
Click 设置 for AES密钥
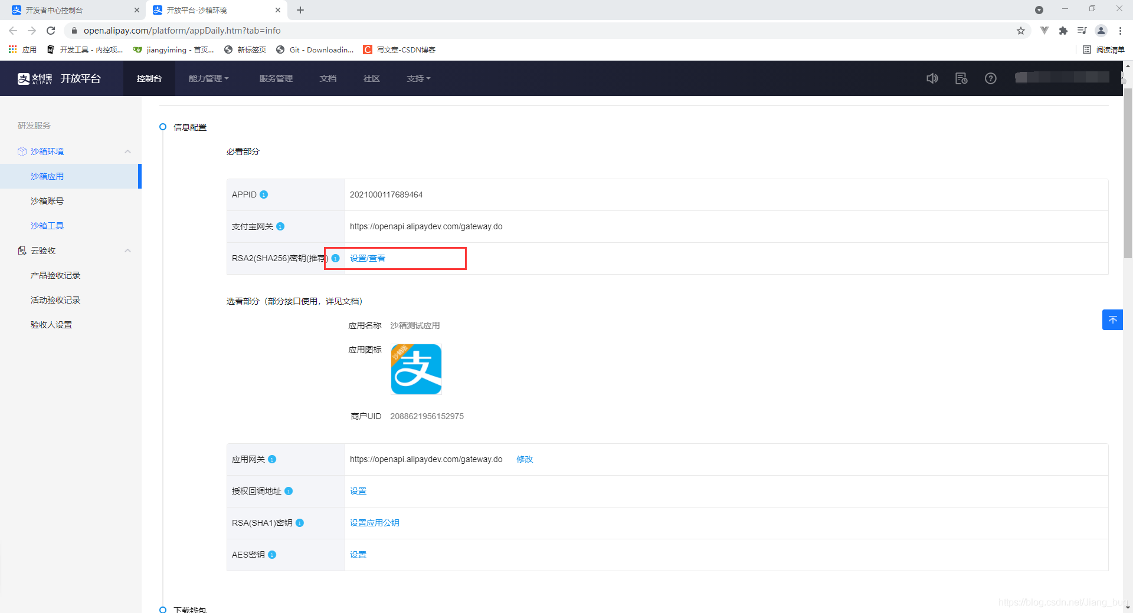[x=358, y=555]
